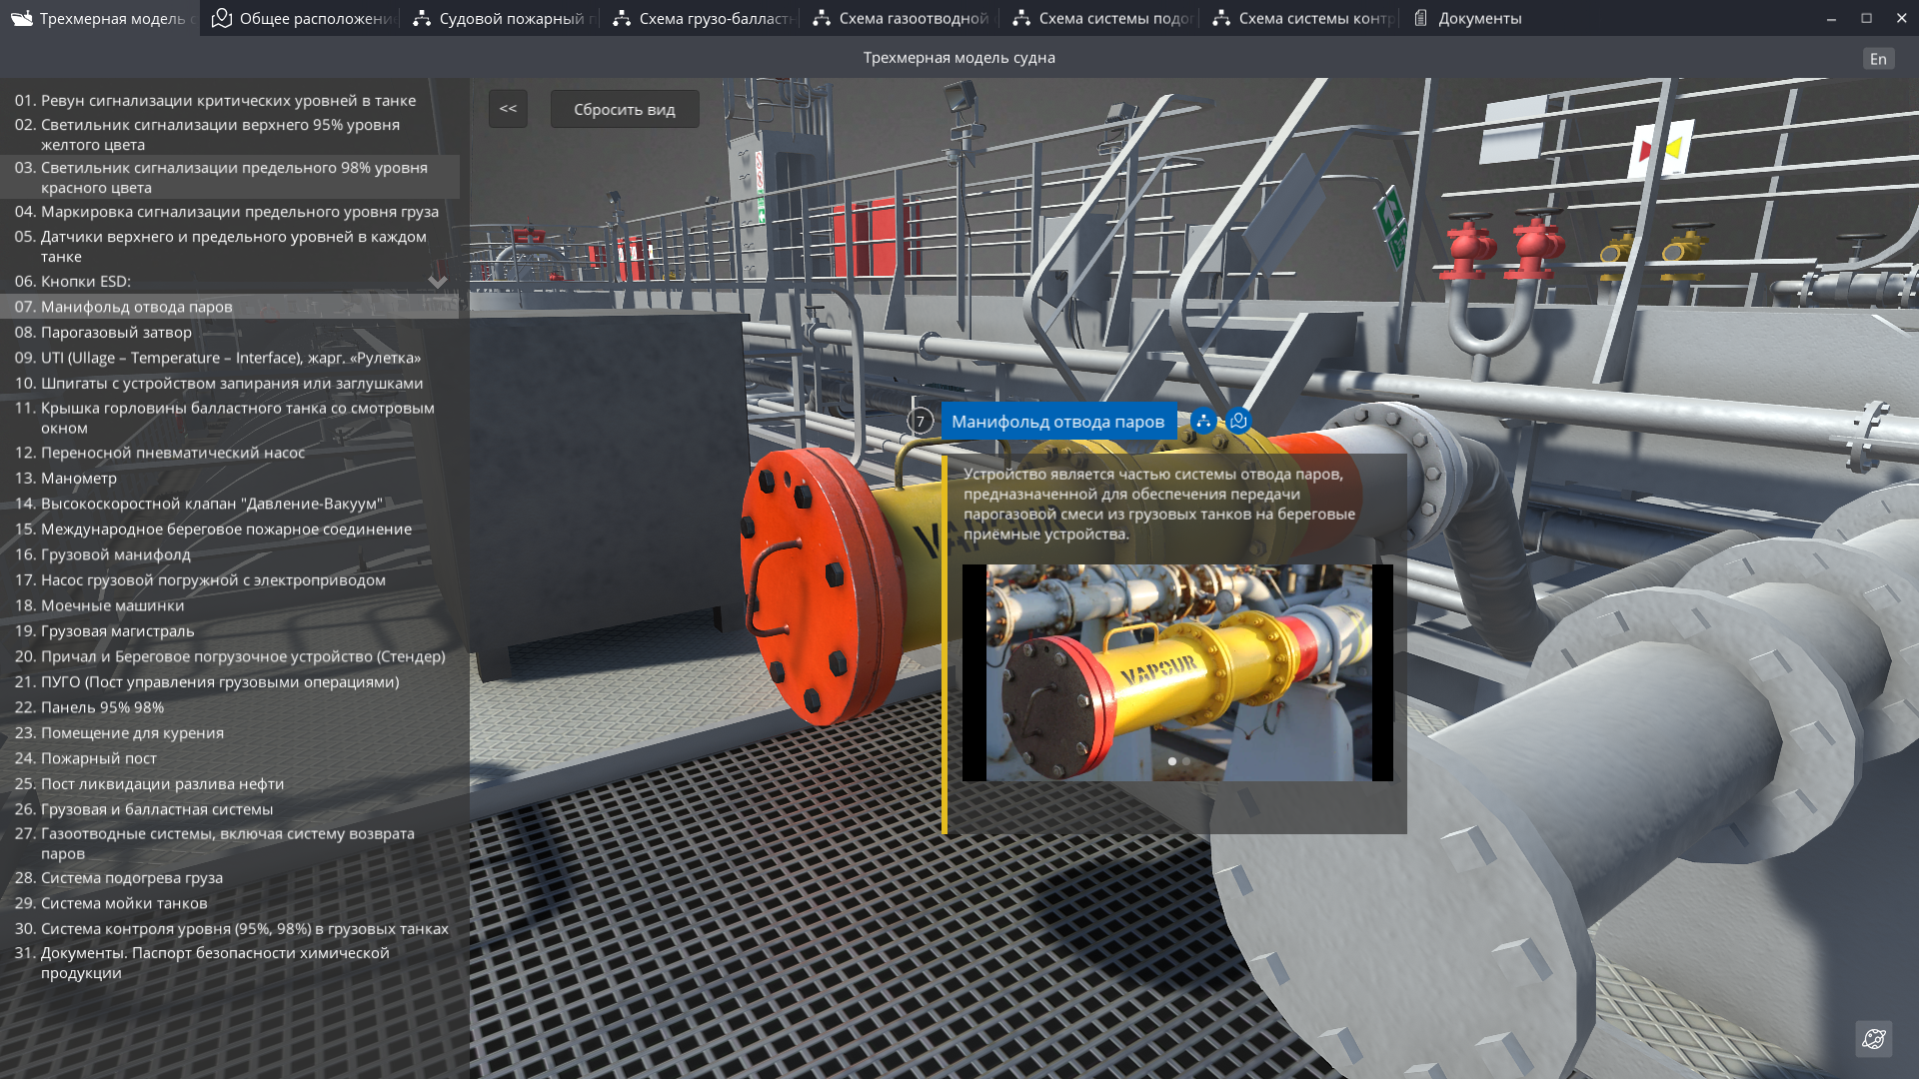Screen dimensions: 1919x1079
Task: Open the Схема грузо-балластной tab
Action: (x=700, y=18)
